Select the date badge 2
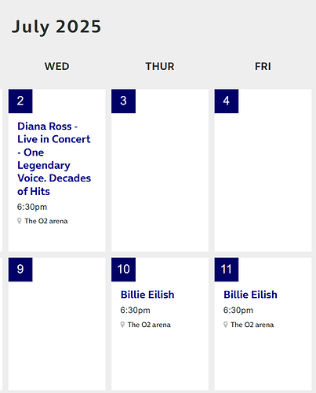Screen dimensions: 316x393 [x=20, y=101]
